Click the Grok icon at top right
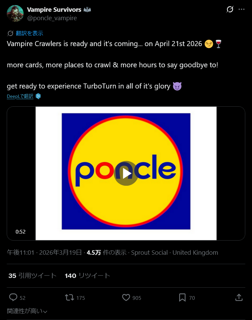This screenshot has width=252, height=320. point(230,9)
